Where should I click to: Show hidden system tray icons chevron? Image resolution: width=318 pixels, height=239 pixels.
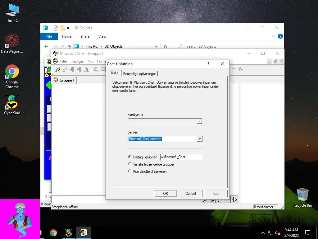tap(263, 233)
